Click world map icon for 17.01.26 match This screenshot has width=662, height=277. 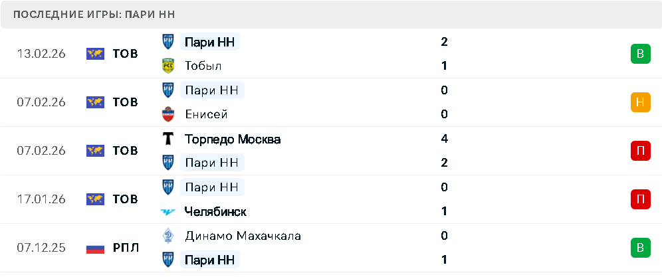[x=96, y=199]
